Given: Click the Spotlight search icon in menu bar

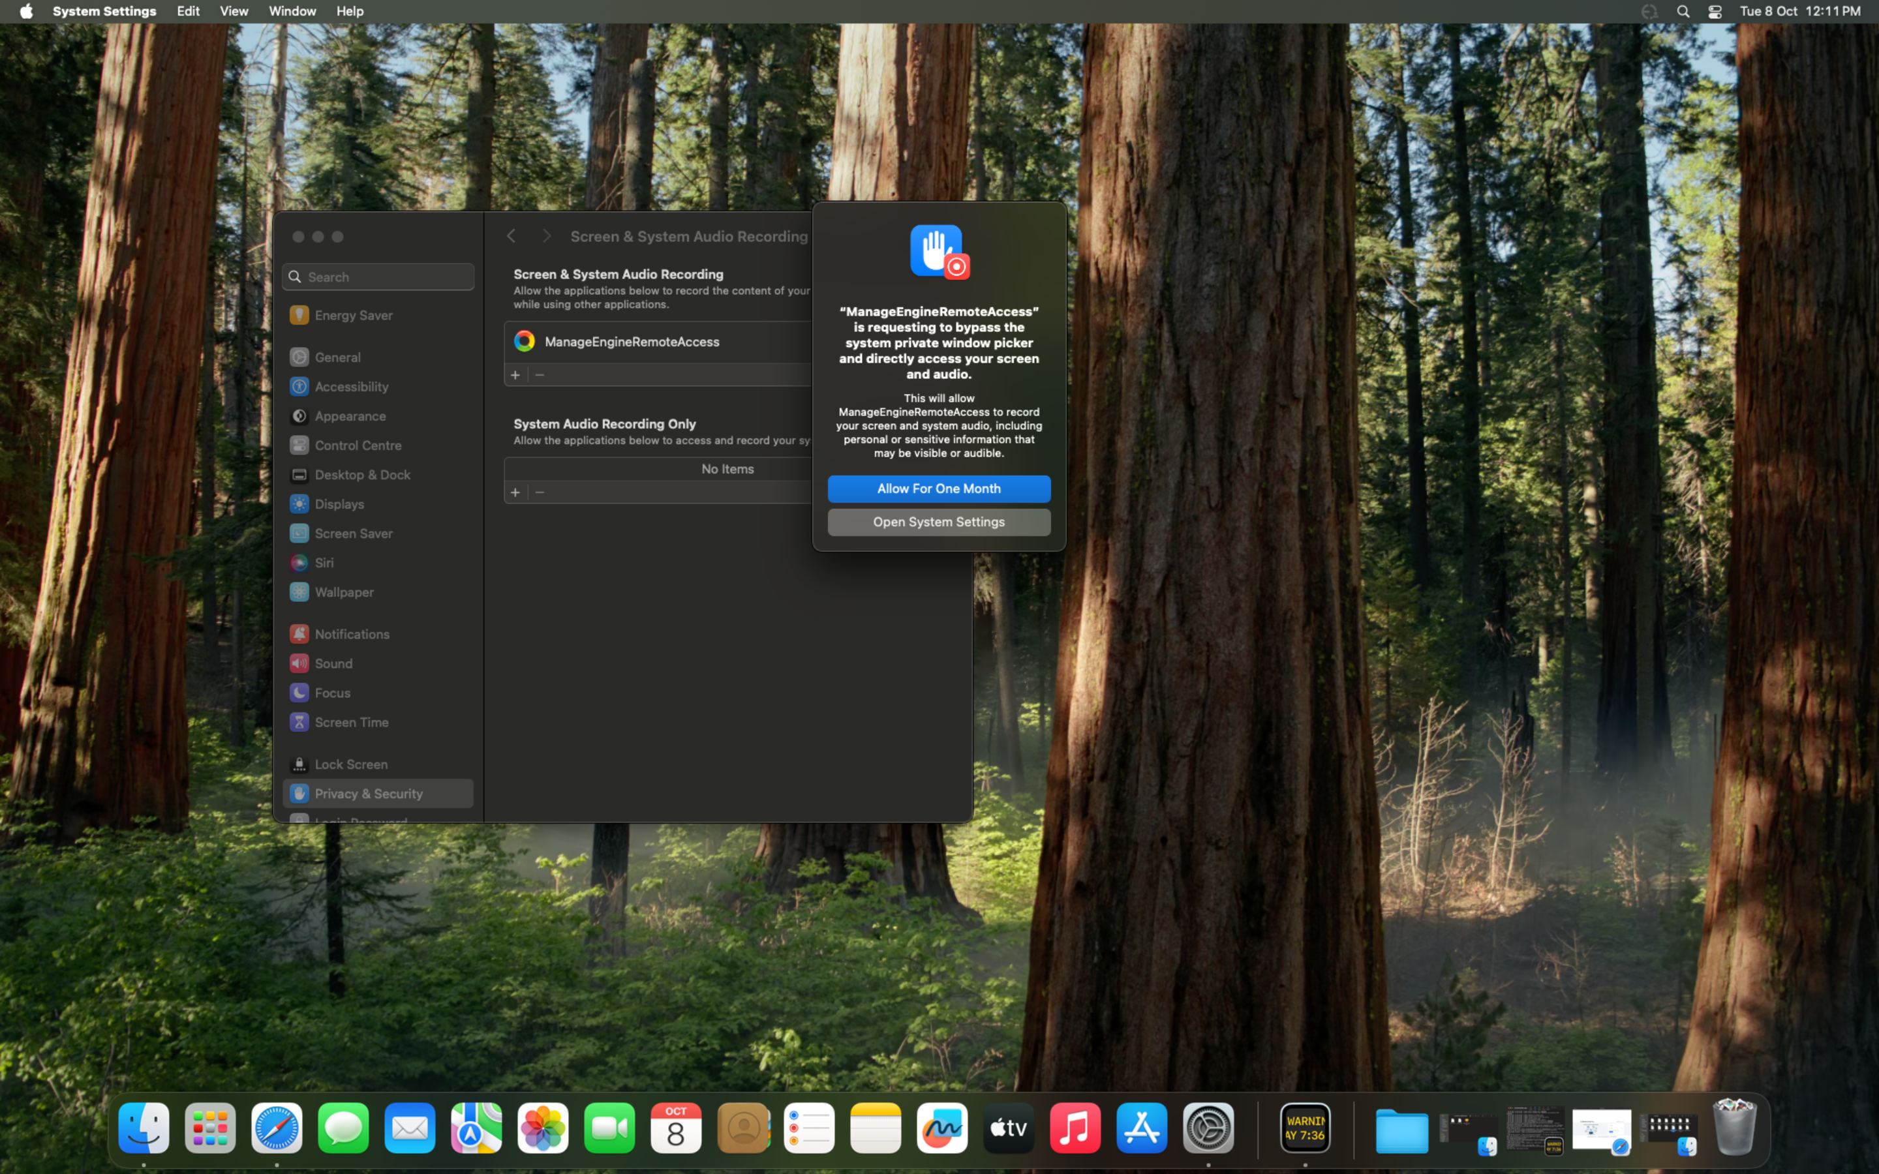Looking at the screenshot, I should tap(1683, 11).
